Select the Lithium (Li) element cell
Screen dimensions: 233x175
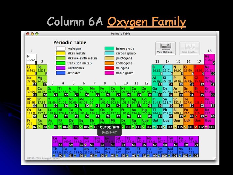(x=31, y=70)
